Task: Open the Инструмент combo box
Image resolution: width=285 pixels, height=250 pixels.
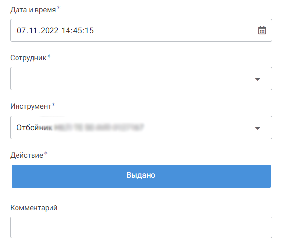Action: pyautogui.click(x=141, y=127)
